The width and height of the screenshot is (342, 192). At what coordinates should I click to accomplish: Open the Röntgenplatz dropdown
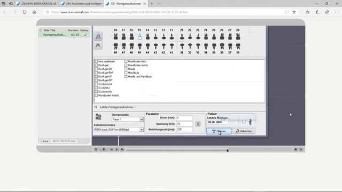point(141,119)
